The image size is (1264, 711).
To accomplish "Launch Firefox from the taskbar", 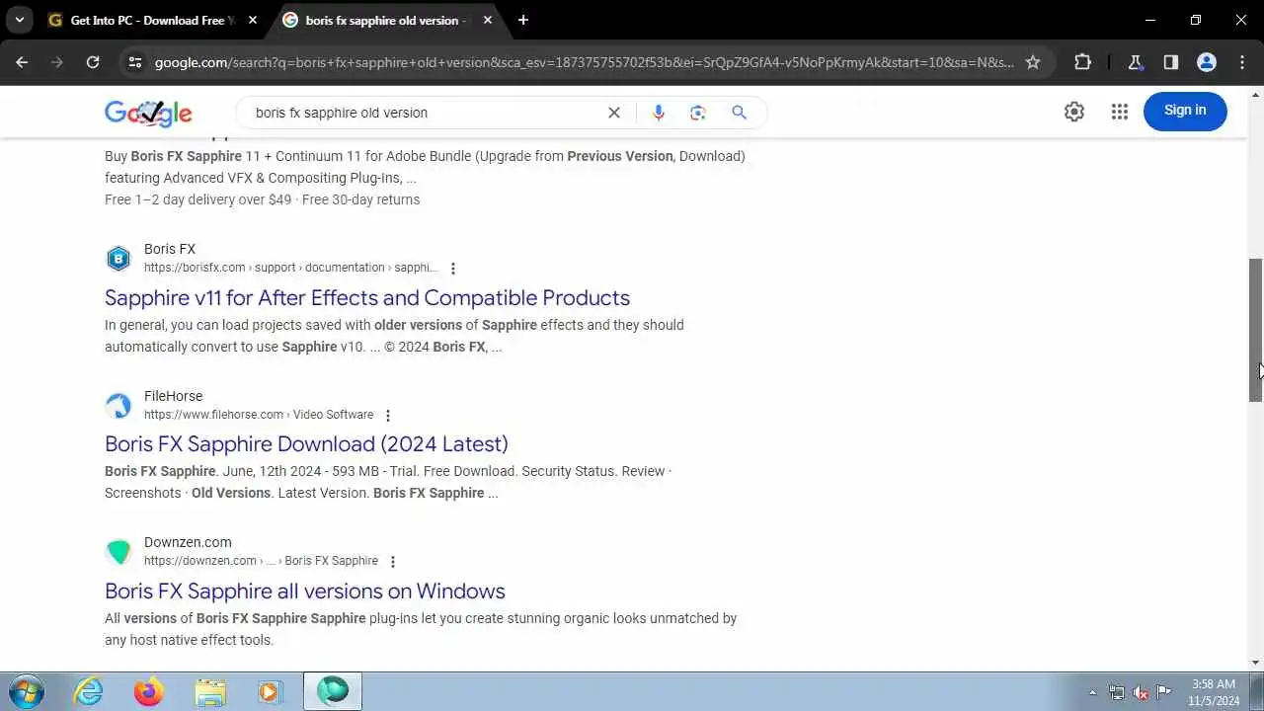I will point(149,691).
